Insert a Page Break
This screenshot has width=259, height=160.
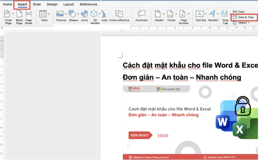(x=28, y=17)
